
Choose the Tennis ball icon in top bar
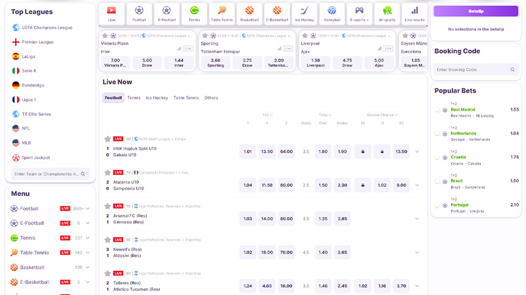194,10
